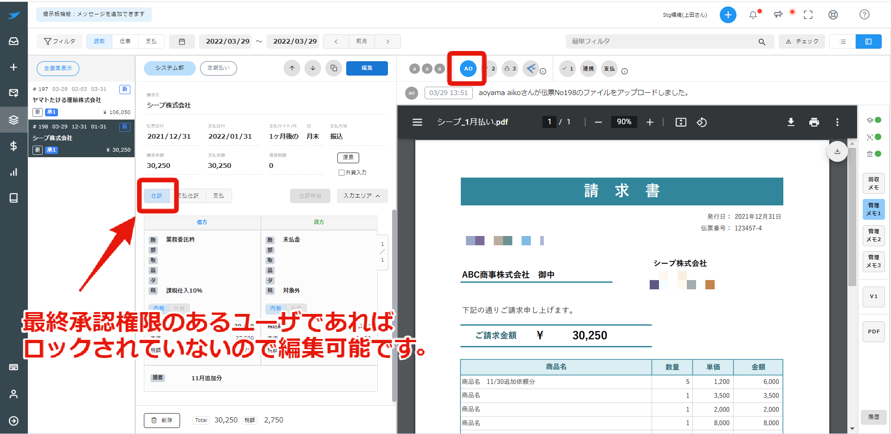Rotate the PDF page
Image resolution: width=891 pixels, height=434 pixels.
(x=702, y=122)
